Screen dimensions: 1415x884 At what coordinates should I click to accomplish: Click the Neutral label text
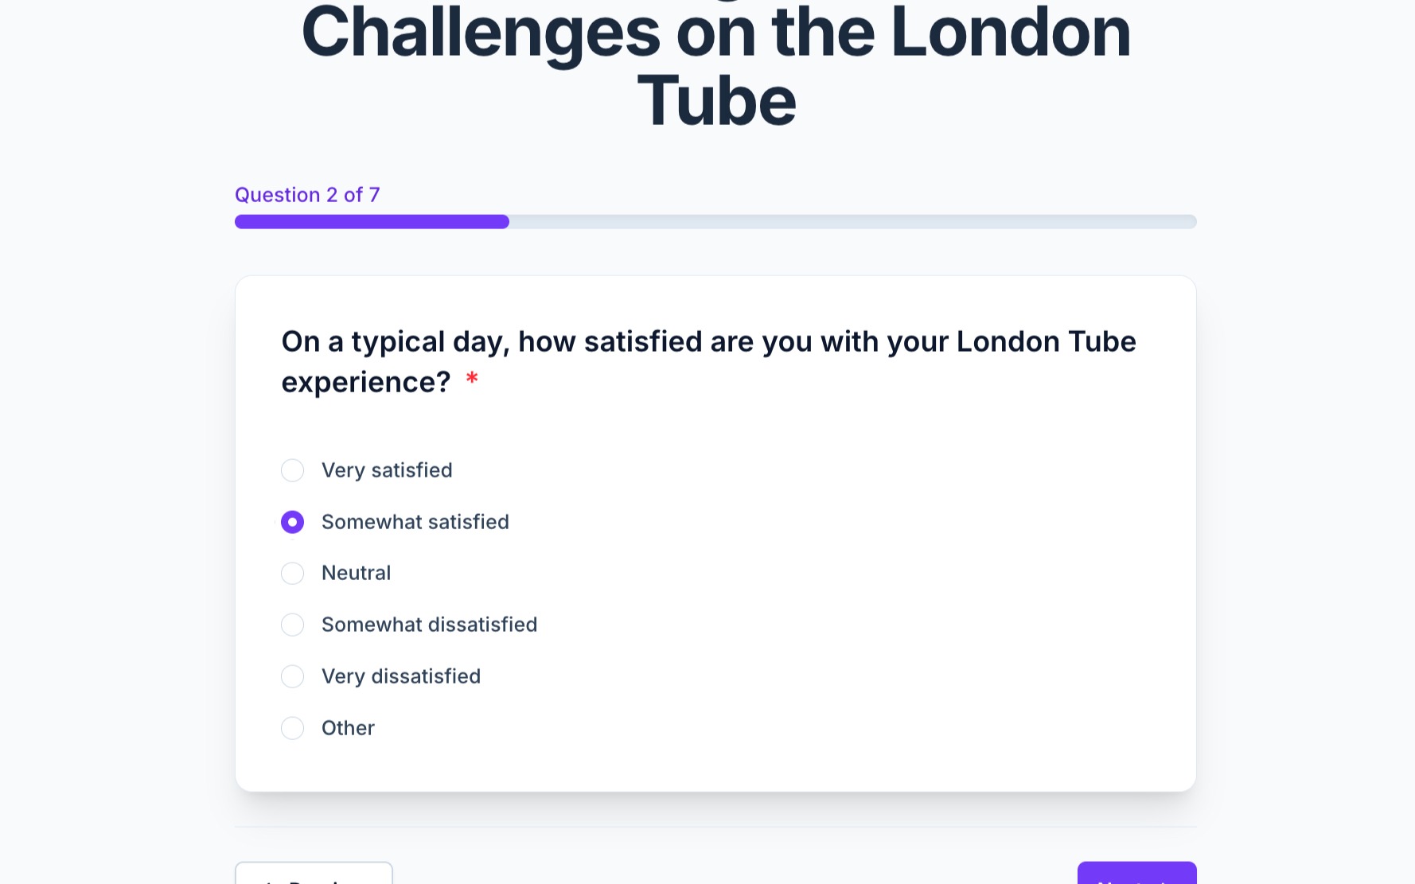click(x=356, y=573)
